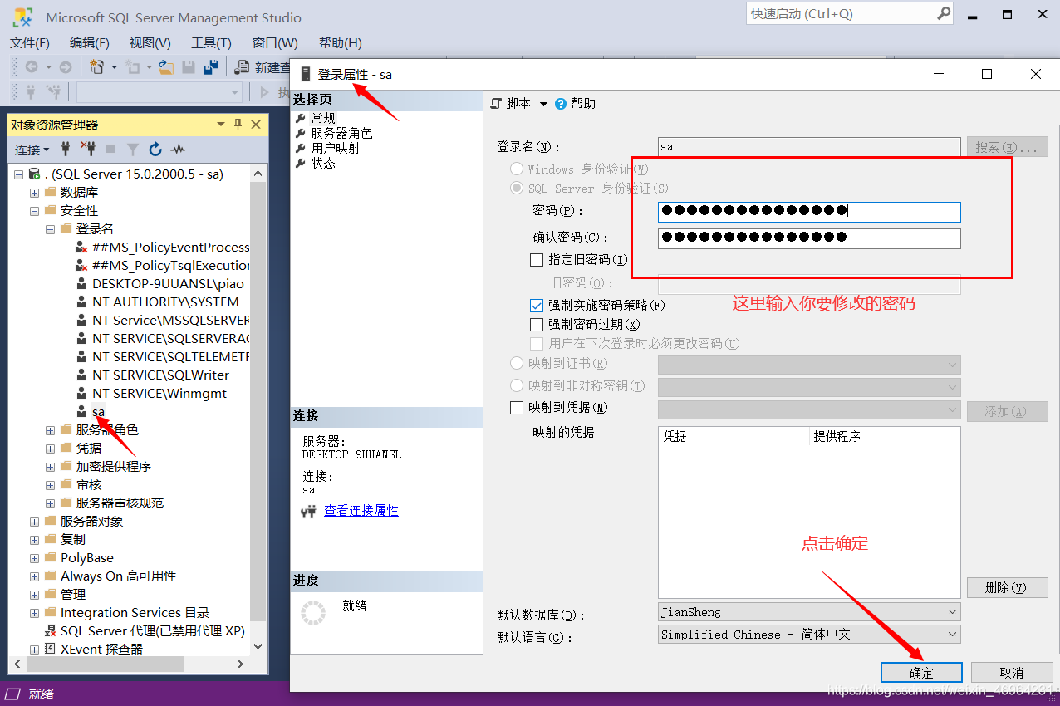Click the new project icon in toolbar
Viewport: 1060px width, 706px height.
pos(97,67)
